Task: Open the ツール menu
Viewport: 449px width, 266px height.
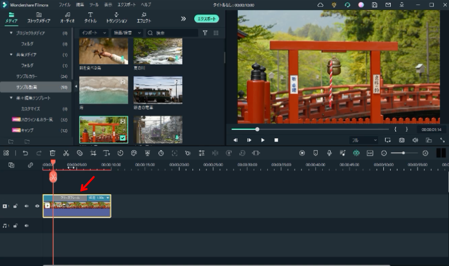Action: coord(94,5)
